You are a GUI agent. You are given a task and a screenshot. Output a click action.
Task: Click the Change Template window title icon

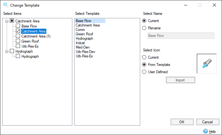tap(5, 5)
